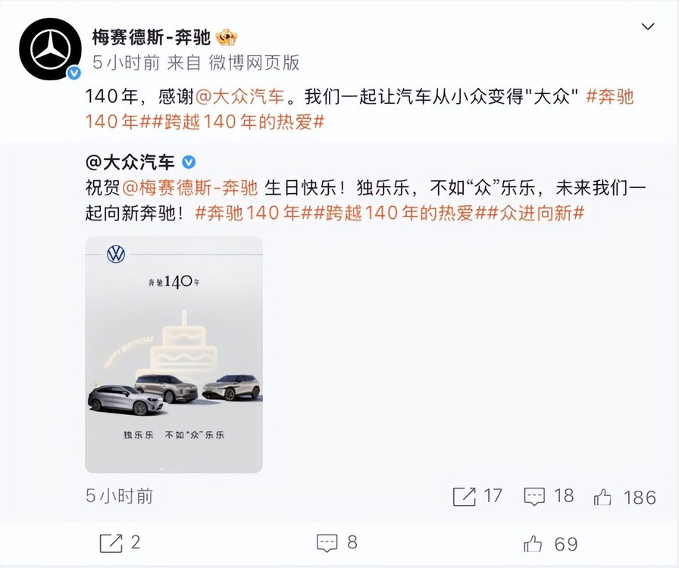The height and width of the screenshot is (568, 679).
Task: Expand post options chevron menu
Action: 647,27
